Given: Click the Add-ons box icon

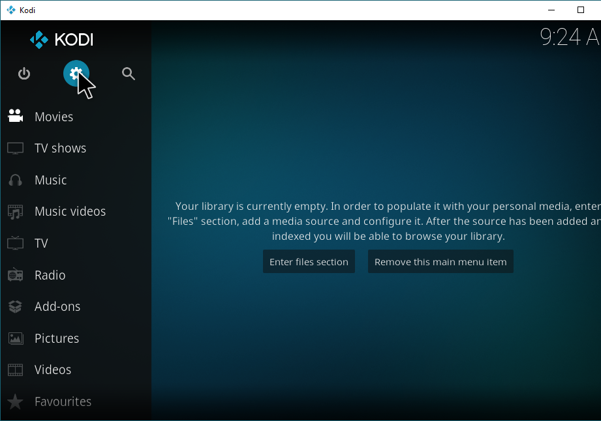Looking at the screenshot, I should point(15,306).
